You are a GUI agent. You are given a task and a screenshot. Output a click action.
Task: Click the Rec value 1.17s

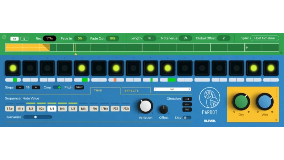pyautogui.click(x=49, y=38)
